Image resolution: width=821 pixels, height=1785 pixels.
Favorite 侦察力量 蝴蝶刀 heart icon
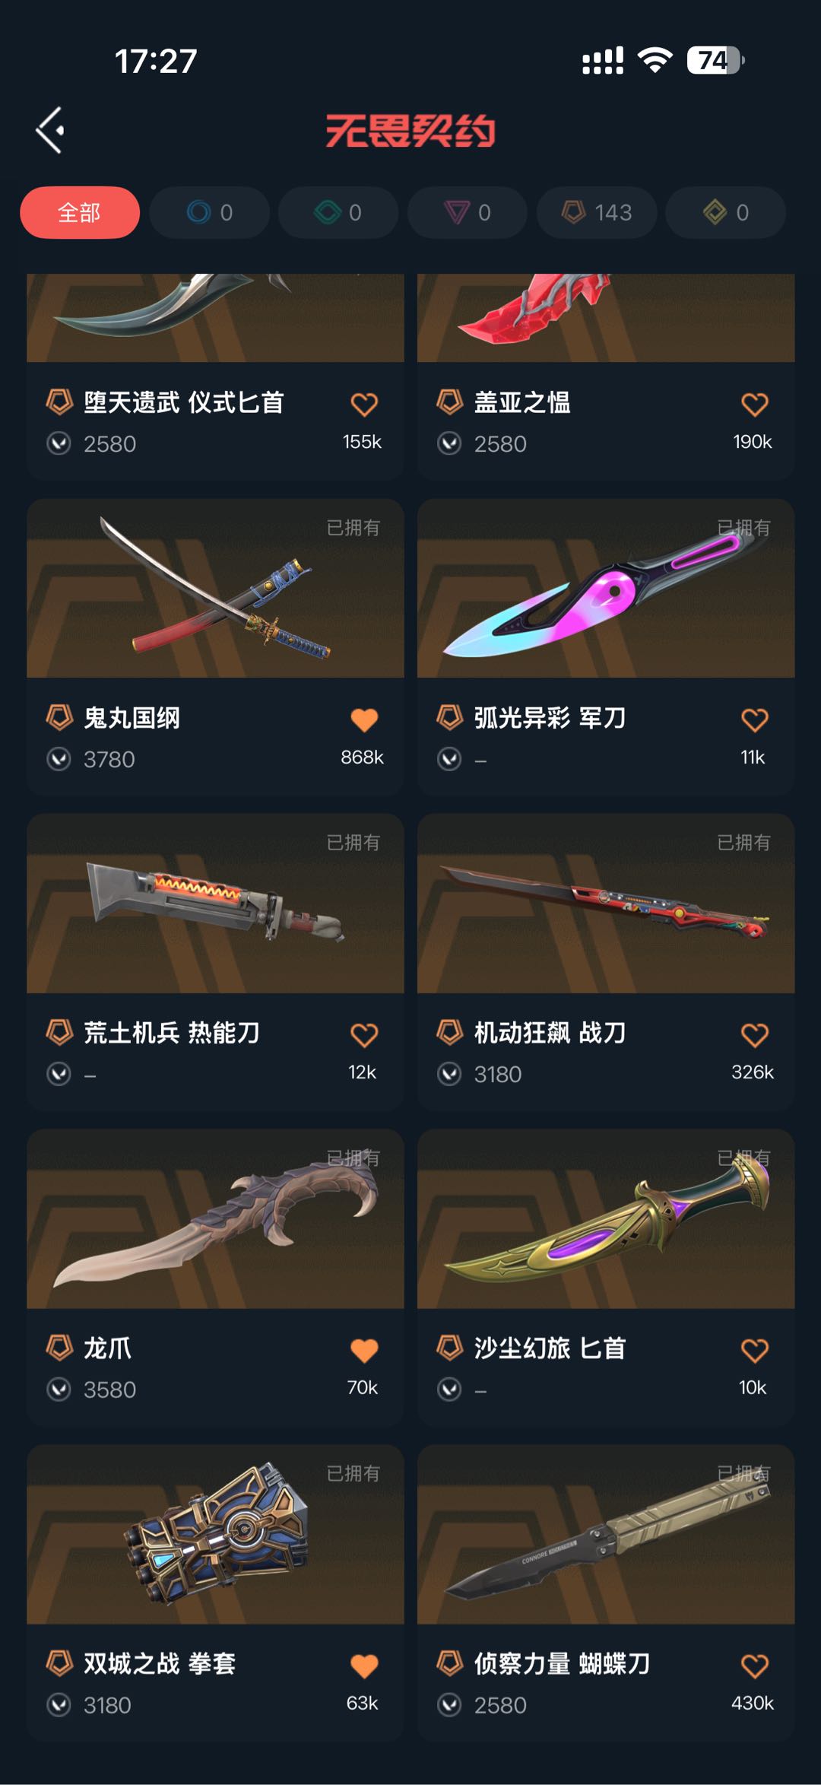tap(755, 1666)
